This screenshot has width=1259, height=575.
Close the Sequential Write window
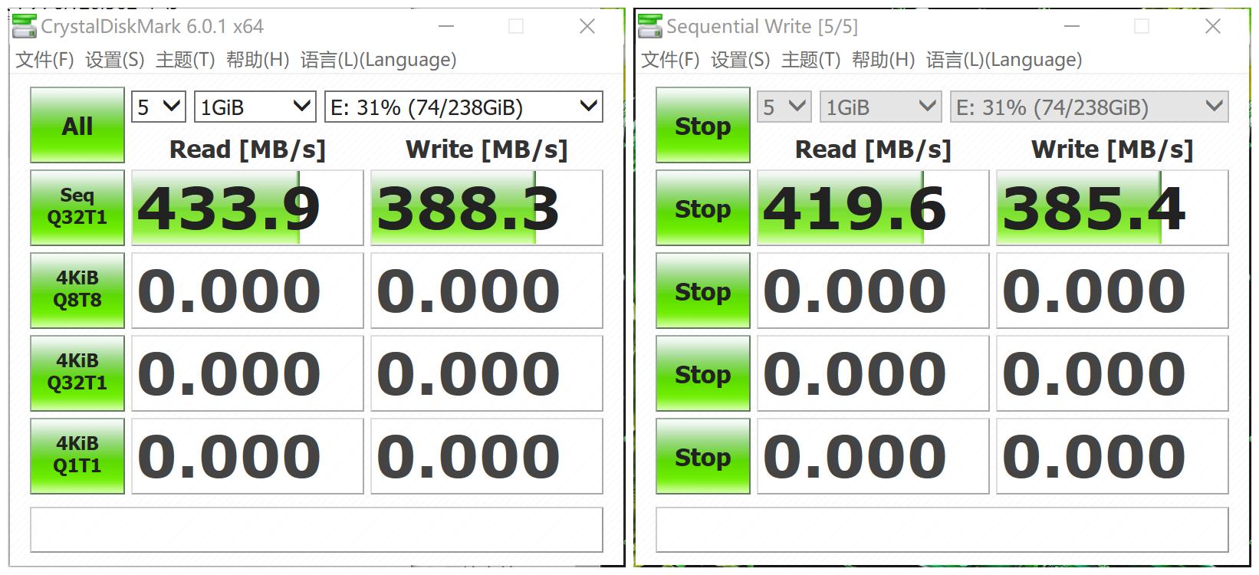[1213, 26]
